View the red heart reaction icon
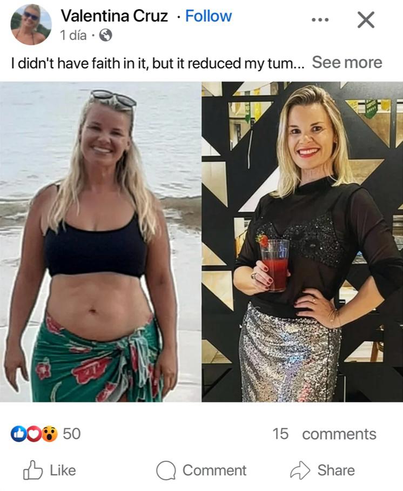Screen dimensions: 403x491 click(33, 434)
